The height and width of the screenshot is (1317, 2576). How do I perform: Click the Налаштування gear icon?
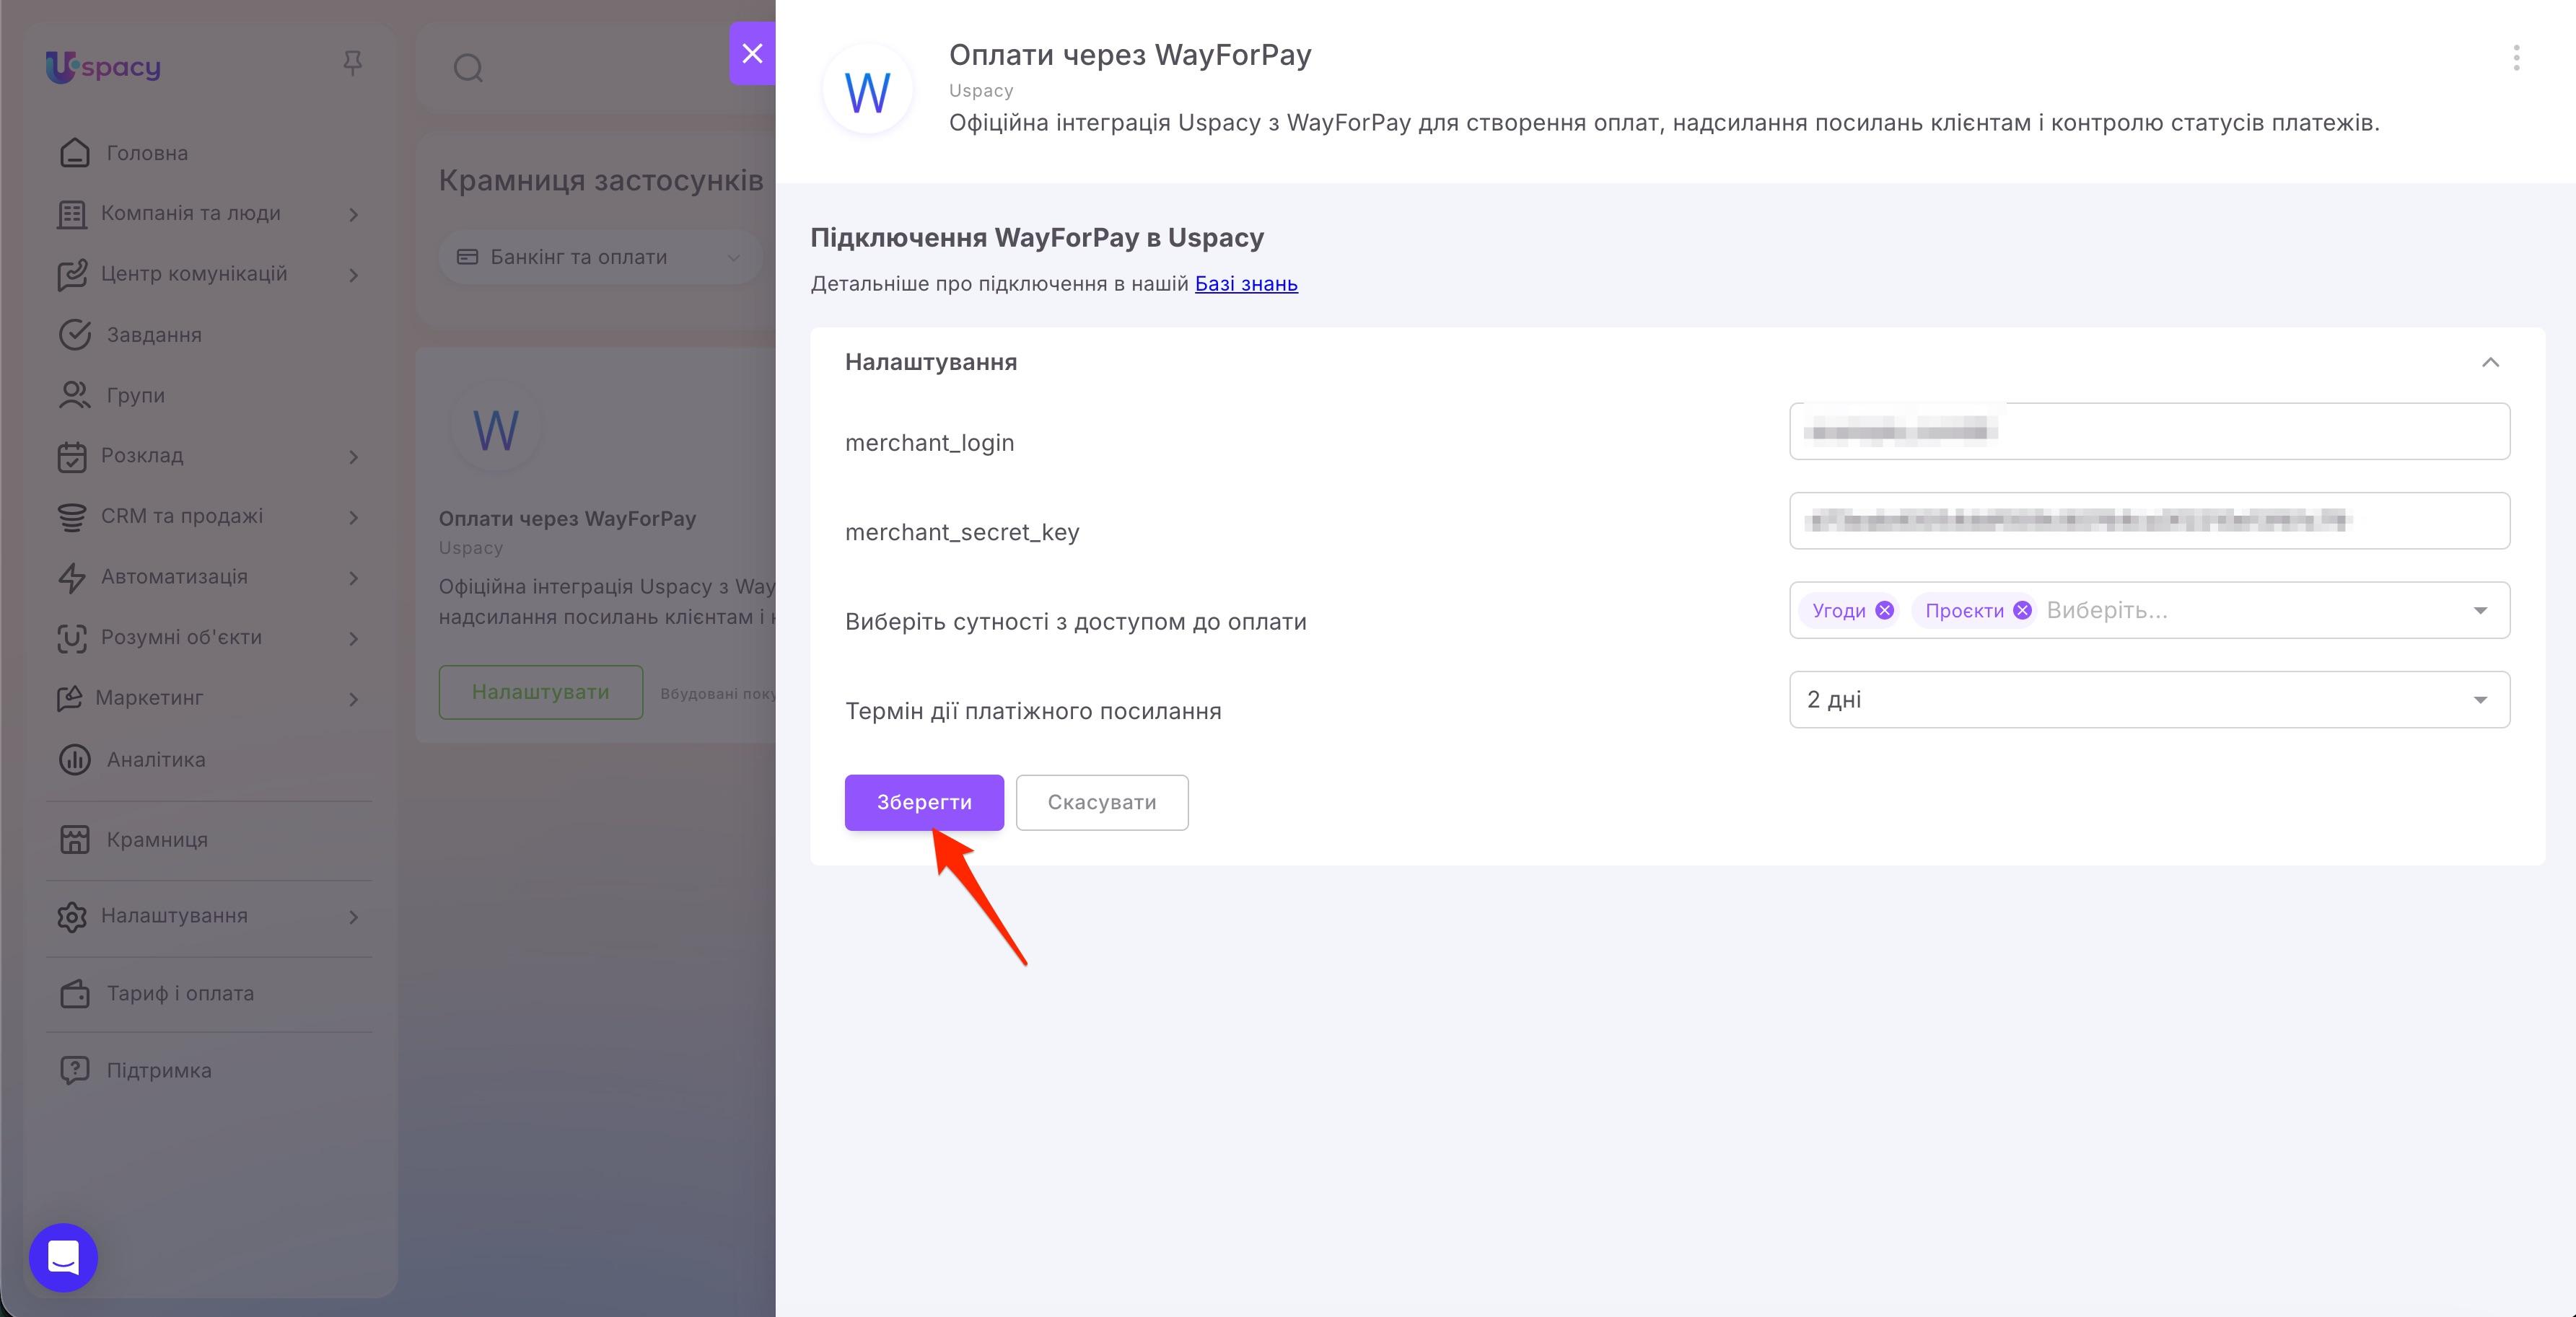[72, 916]
